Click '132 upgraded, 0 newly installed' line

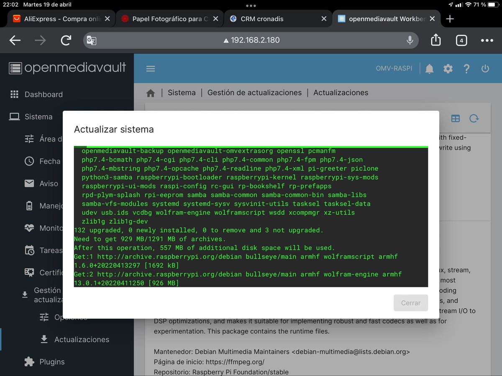198,230
